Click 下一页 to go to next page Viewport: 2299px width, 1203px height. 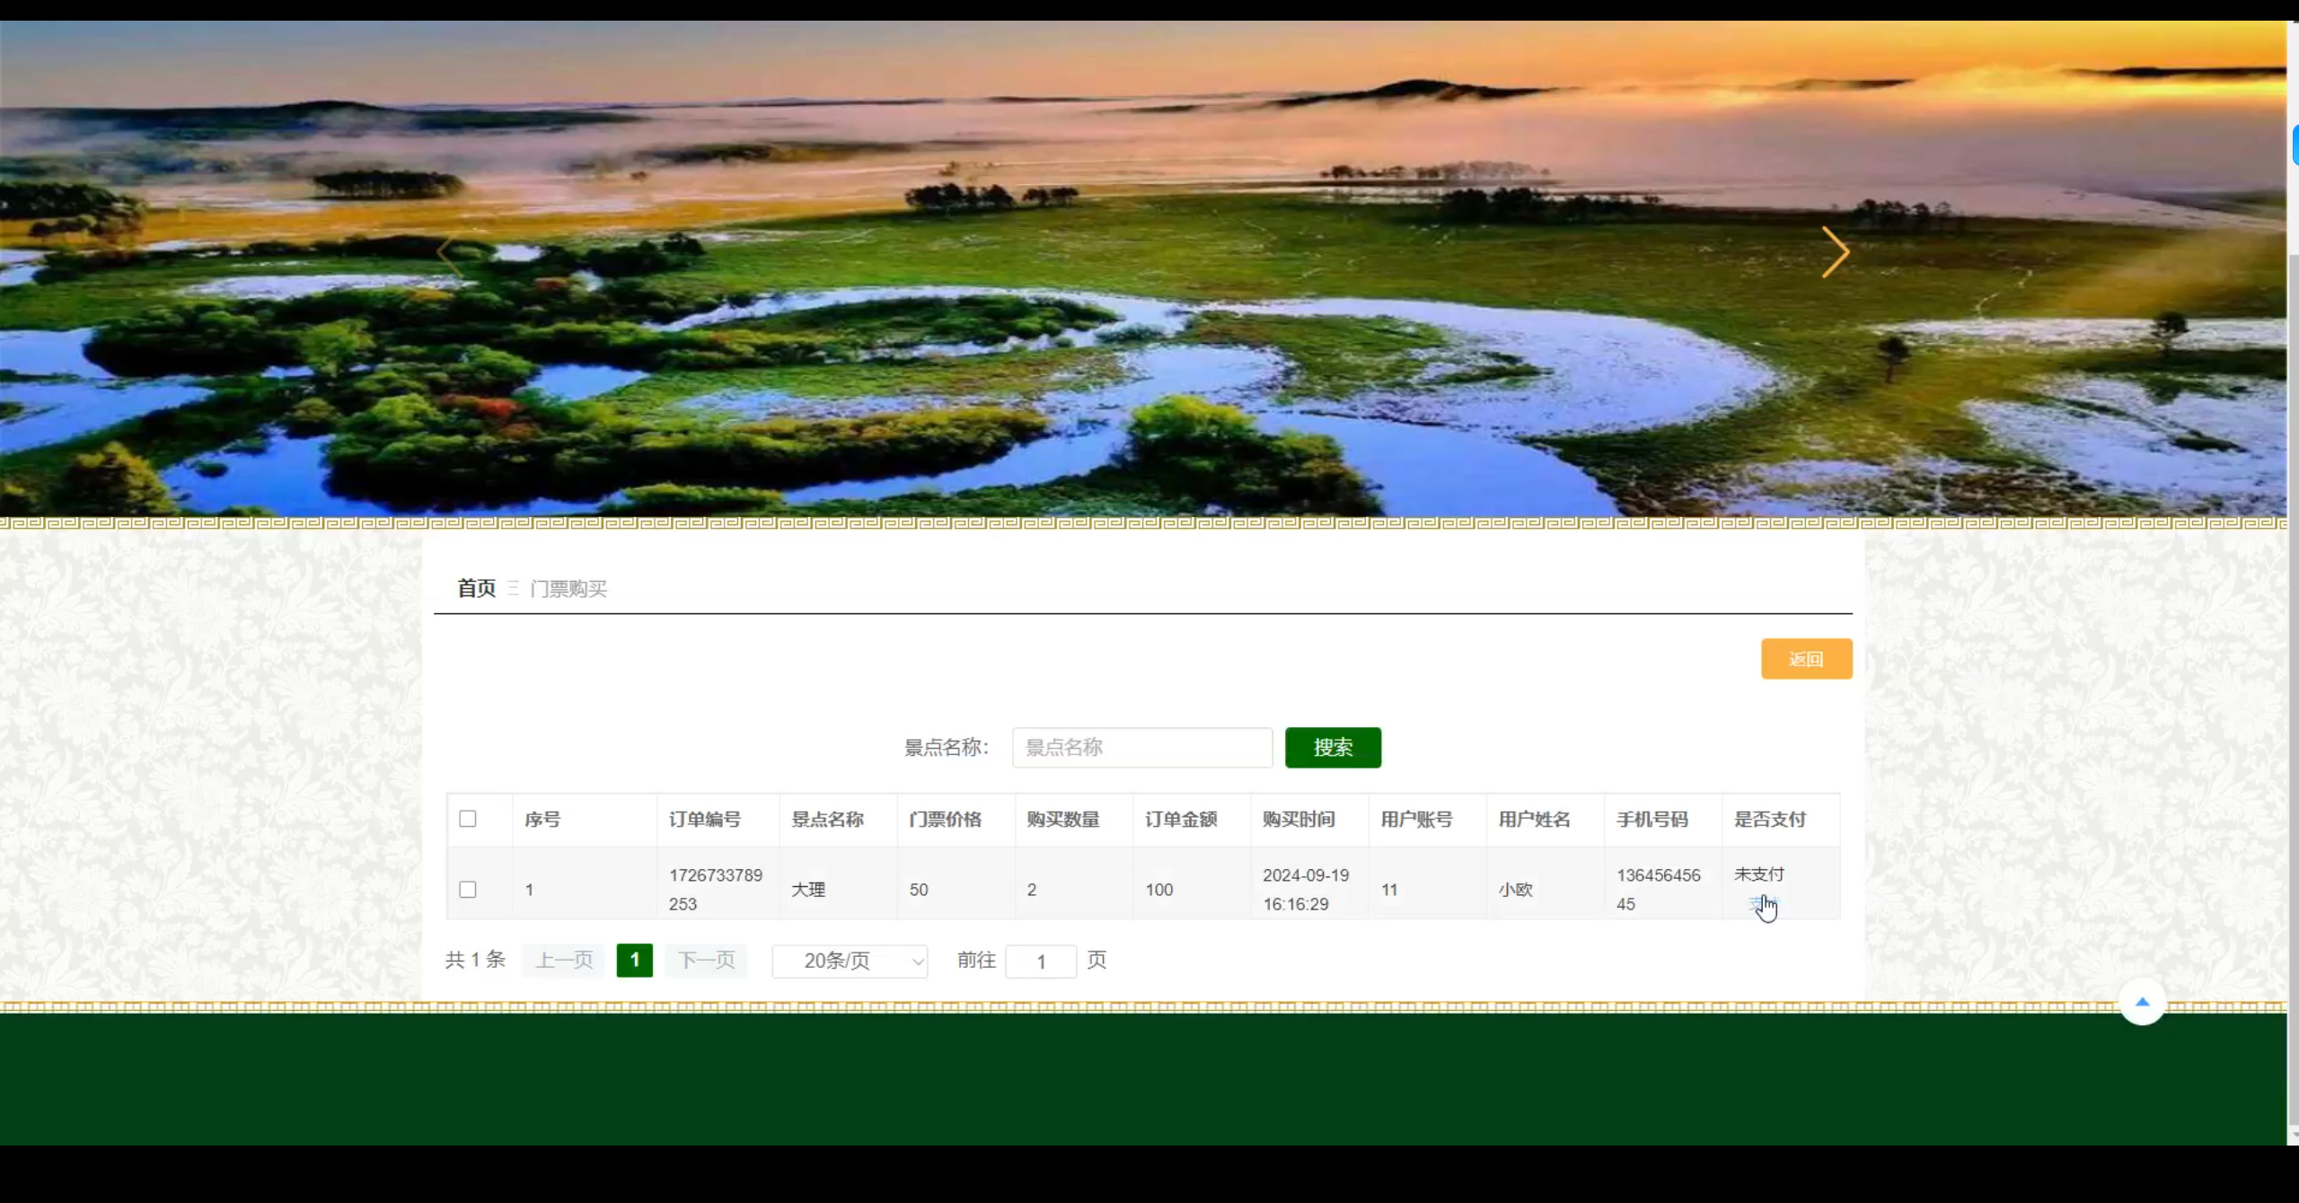[x=706, y=960]
